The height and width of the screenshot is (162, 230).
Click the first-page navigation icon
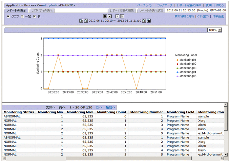[105, 16]
